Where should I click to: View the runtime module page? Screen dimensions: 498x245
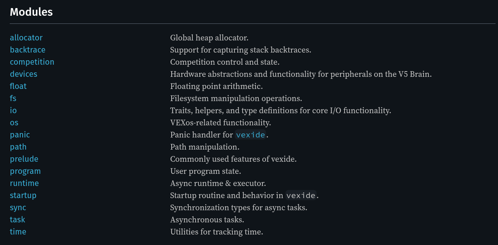[25, 183]
